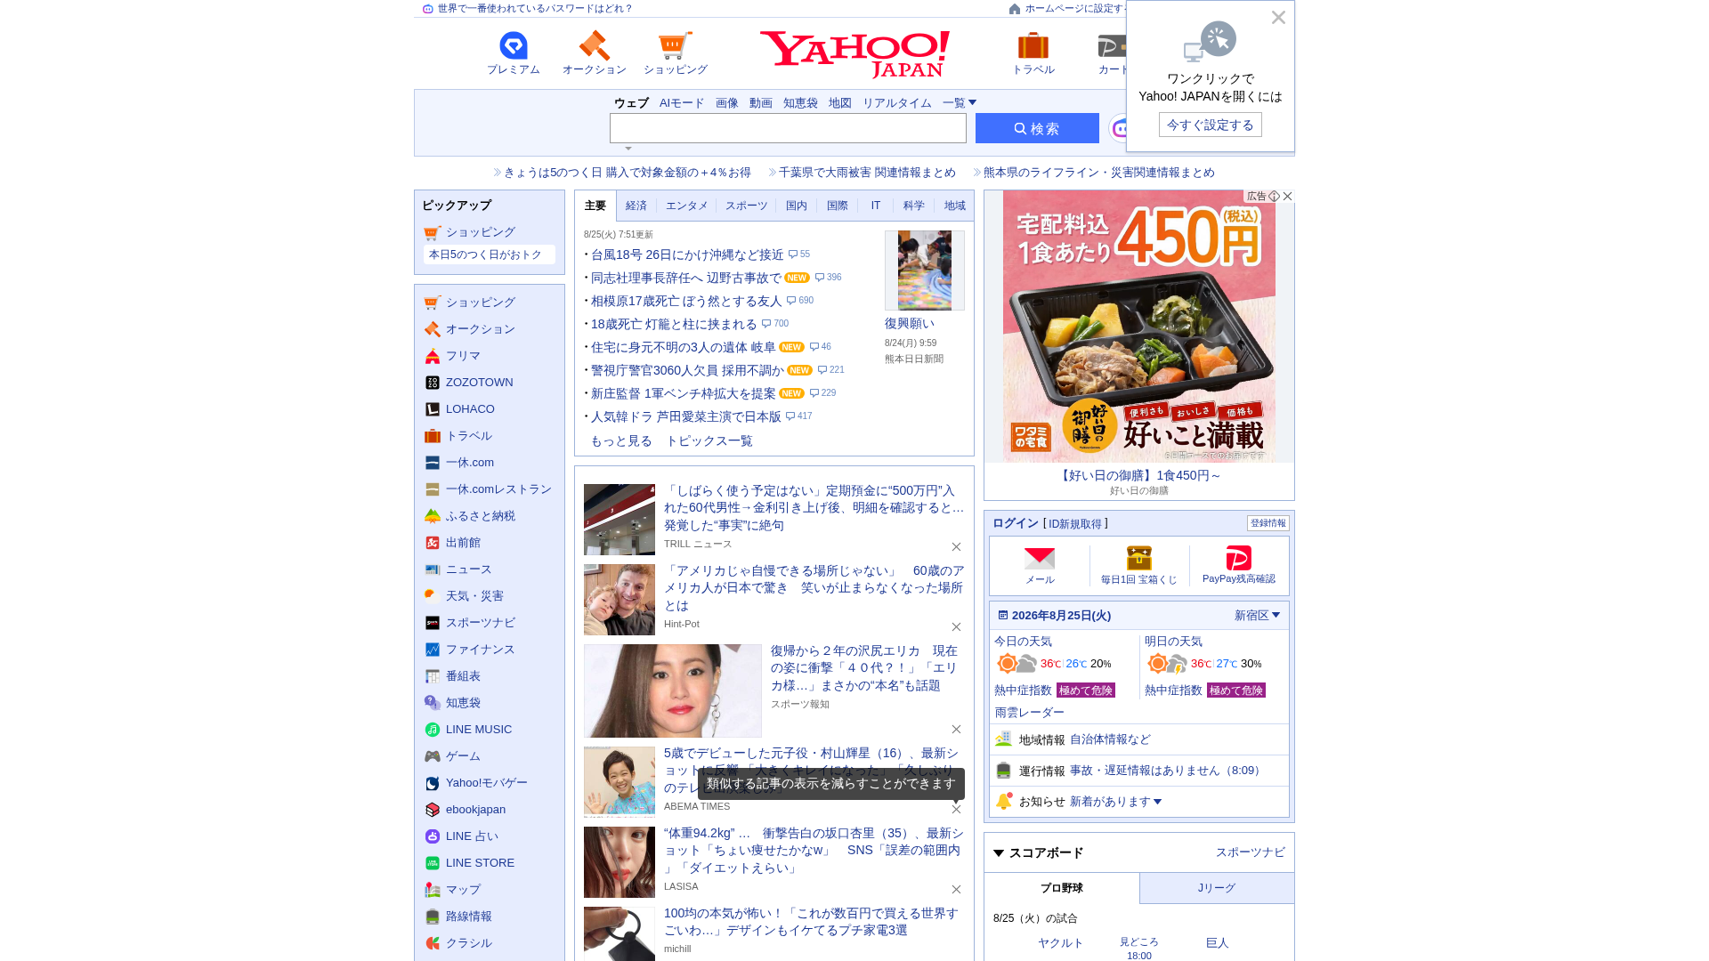Click the Yahoo! JAPAN logo

pyautogui.click(x=854, y=54)
